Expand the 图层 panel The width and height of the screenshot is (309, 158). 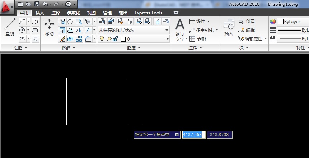coord(134,47)
